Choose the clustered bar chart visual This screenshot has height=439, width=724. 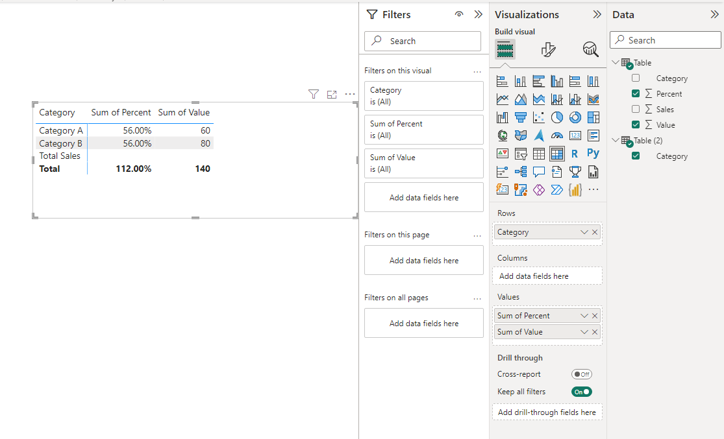pos(539,82)
